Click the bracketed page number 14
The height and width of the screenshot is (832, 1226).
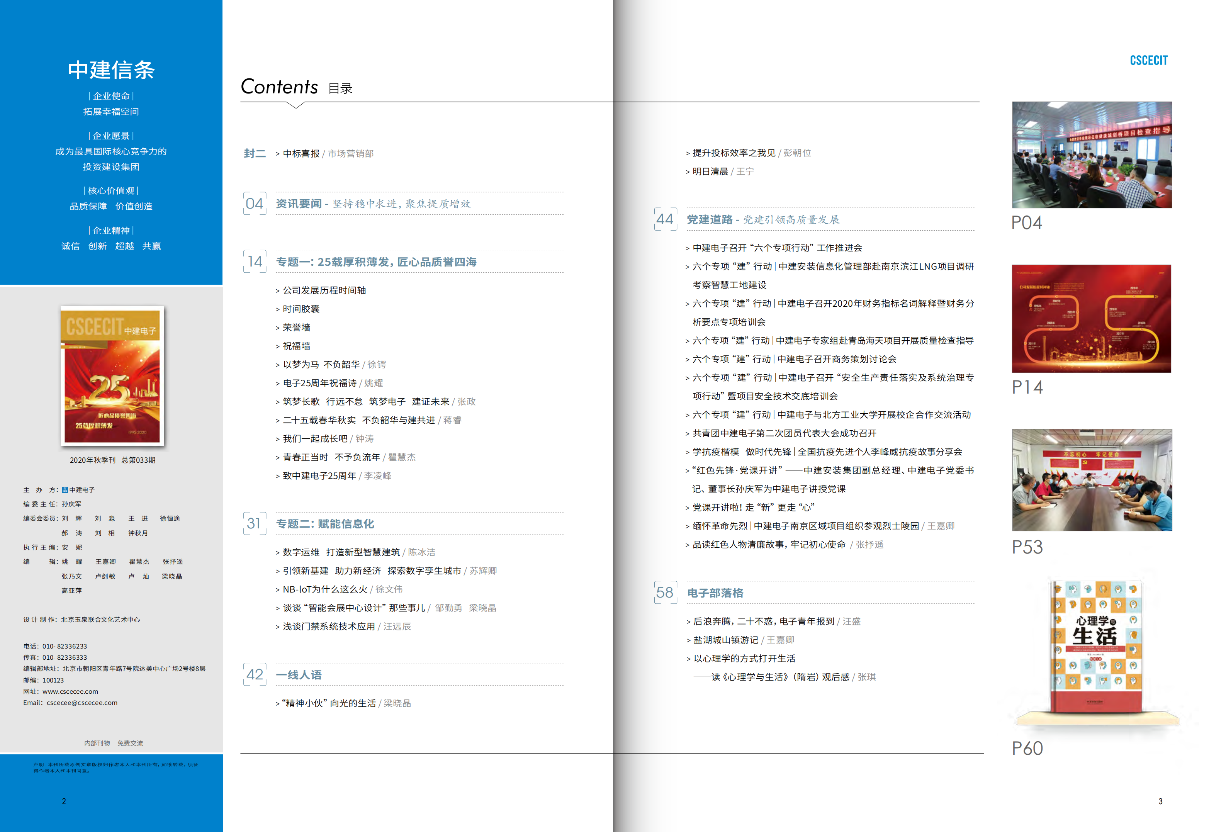255,261
